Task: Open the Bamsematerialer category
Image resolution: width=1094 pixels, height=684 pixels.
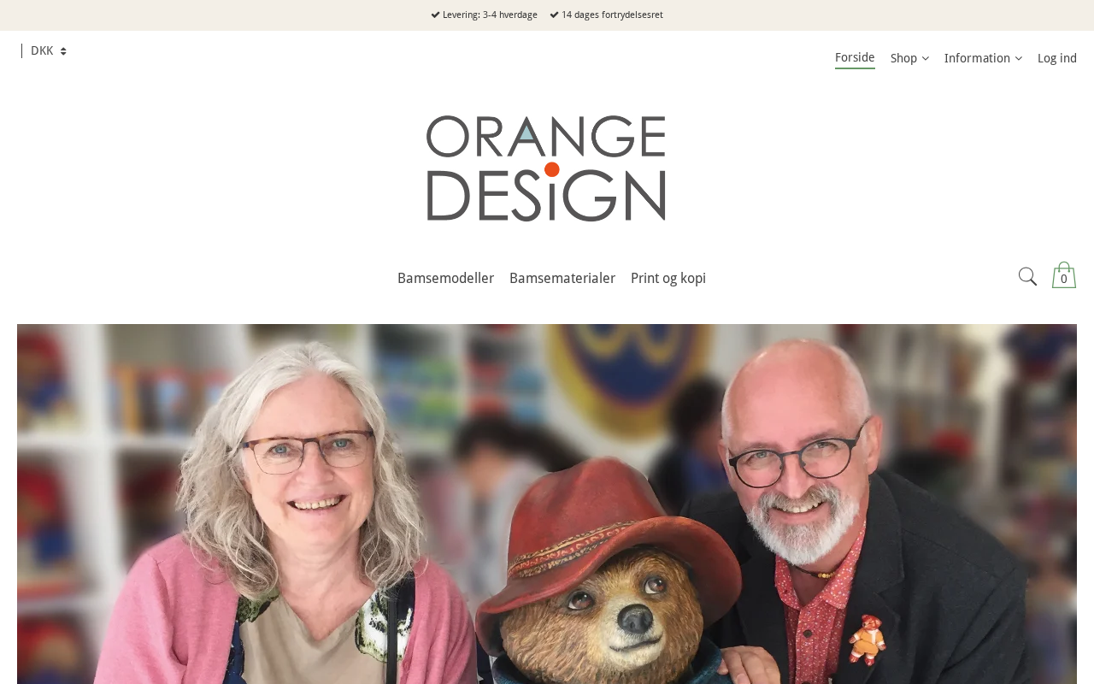Action: [x=562, y=279]
